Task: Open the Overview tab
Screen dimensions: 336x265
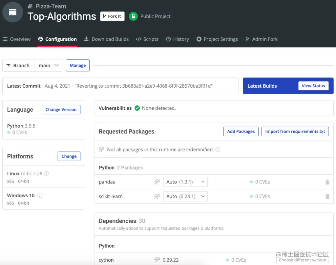Action: [x=17, y=39]
